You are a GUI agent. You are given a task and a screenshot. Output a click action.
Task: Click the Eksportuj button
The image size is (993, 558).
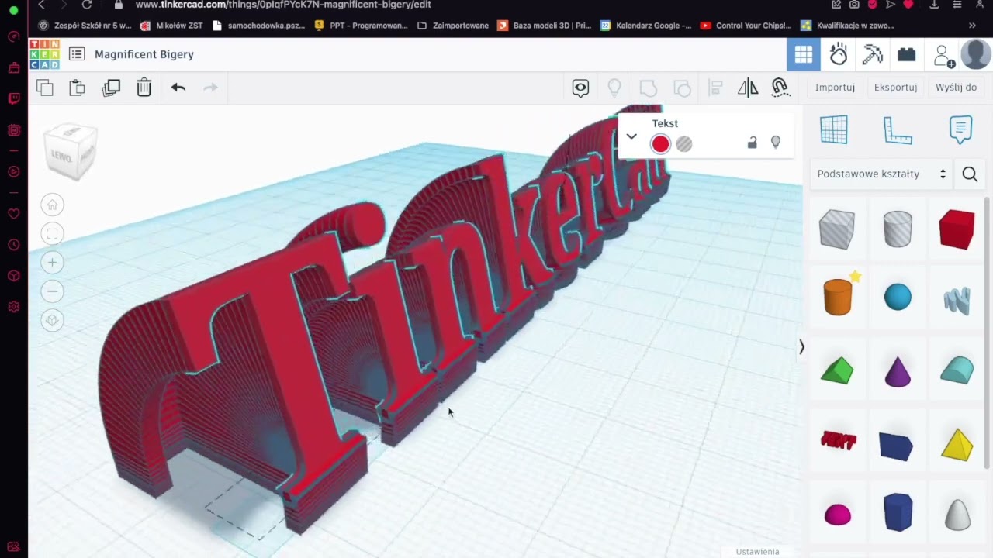click(x=895, y=87)
